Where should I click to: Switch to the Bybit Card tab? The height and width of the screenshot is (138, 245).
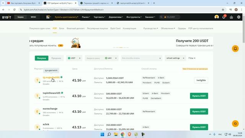[x=115, y=28]
